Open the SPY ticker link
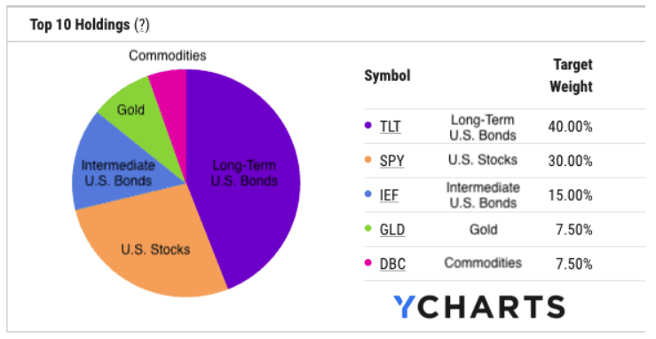 coord(391,161)
